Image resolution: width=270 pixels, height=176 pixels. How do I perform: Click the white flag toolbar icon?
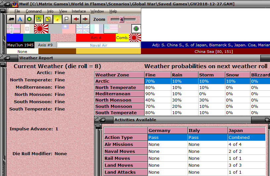tap(67, 19)
